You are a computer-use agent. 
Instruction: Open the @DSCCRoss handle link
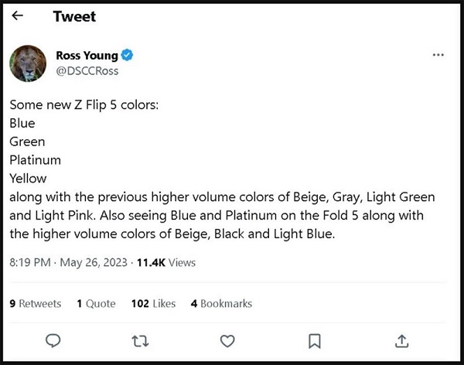tap(87, 70)
